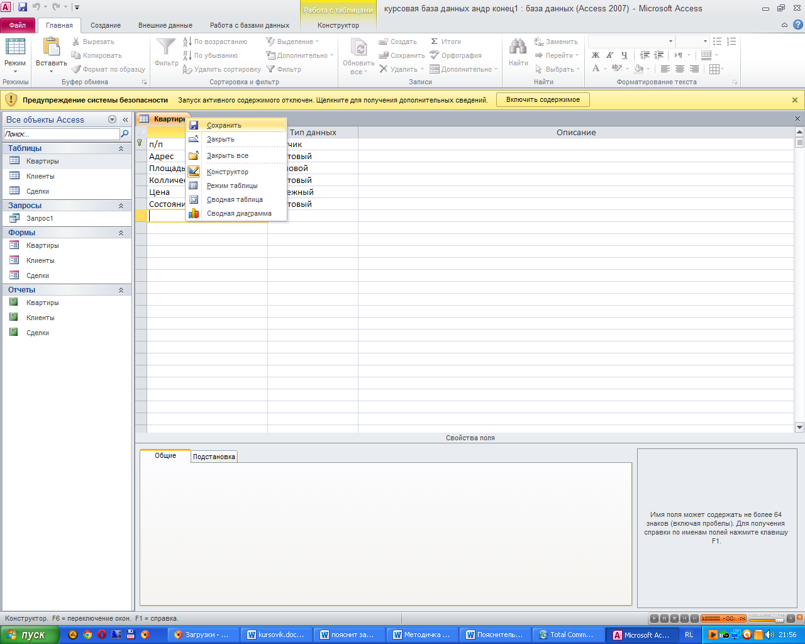Click Включить содержимое button
Viewport: 805px width, 644px height.
point(543,100)
